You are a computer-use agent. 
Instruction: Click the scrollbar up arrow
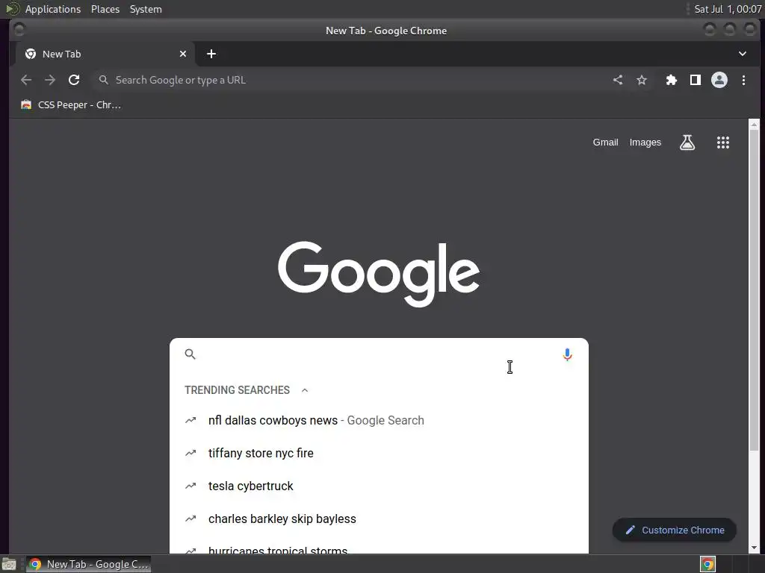pyautogui.click(x=755, y=125)
